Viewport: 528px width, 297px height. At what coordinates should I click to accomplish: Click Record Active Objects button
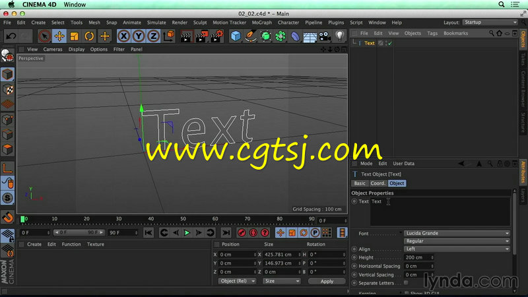pyautogui.click(x=242, y=233)
